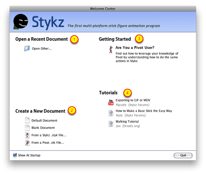Click the Quit button

[x=183, y=155]
